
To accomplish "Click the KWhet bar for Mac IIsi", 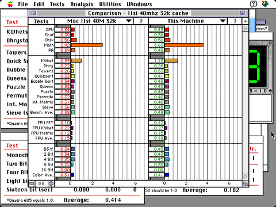I will pos(76,60).
